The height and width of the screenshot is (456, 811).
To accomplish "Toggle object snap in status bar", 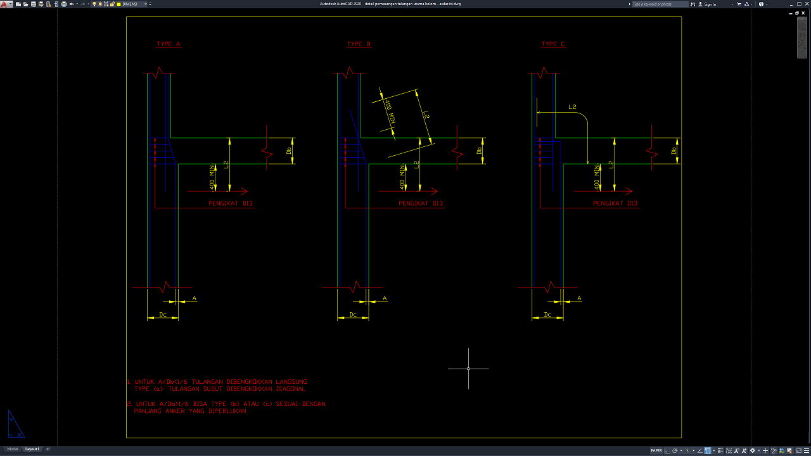I will coord(708,450).
